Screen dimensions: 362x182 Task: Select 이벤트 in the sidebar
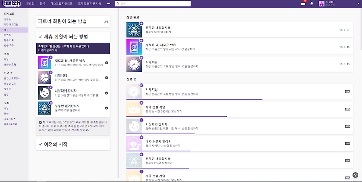pyautogui.click(x=7, y=35)
